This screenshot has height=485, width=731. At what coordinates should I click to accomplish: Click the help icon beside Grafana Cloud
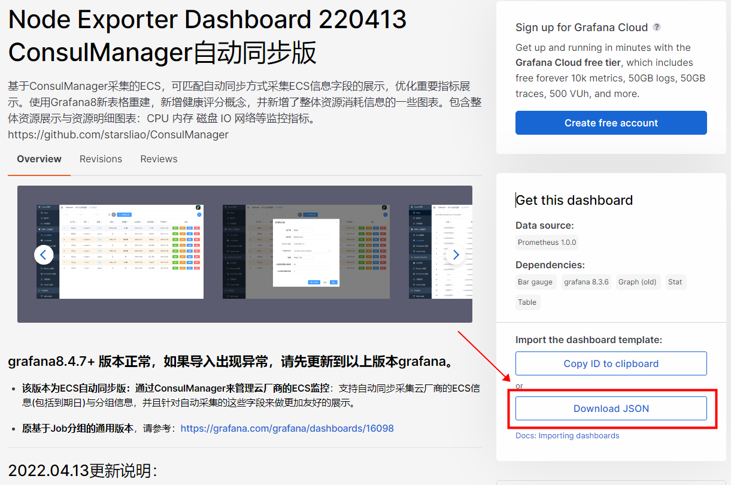tap(657, 27)
